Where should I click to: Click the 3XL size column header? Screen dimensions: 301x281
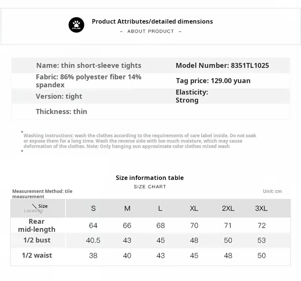point(261,209)
